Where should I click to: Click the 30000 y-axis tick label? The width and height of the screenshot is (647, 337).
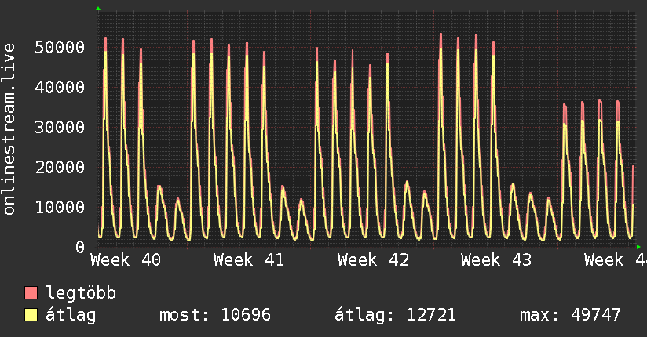click(60, 127)
